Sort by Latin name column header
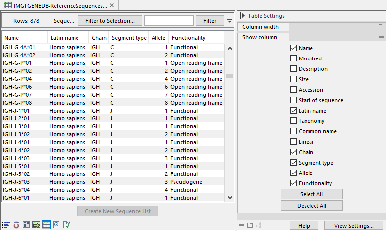This screenshot has height=231, width=387. (68, 38)
